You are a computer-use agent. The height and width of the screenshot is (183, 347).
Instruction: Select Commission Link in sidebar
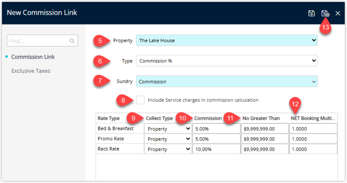coord(33,57)
